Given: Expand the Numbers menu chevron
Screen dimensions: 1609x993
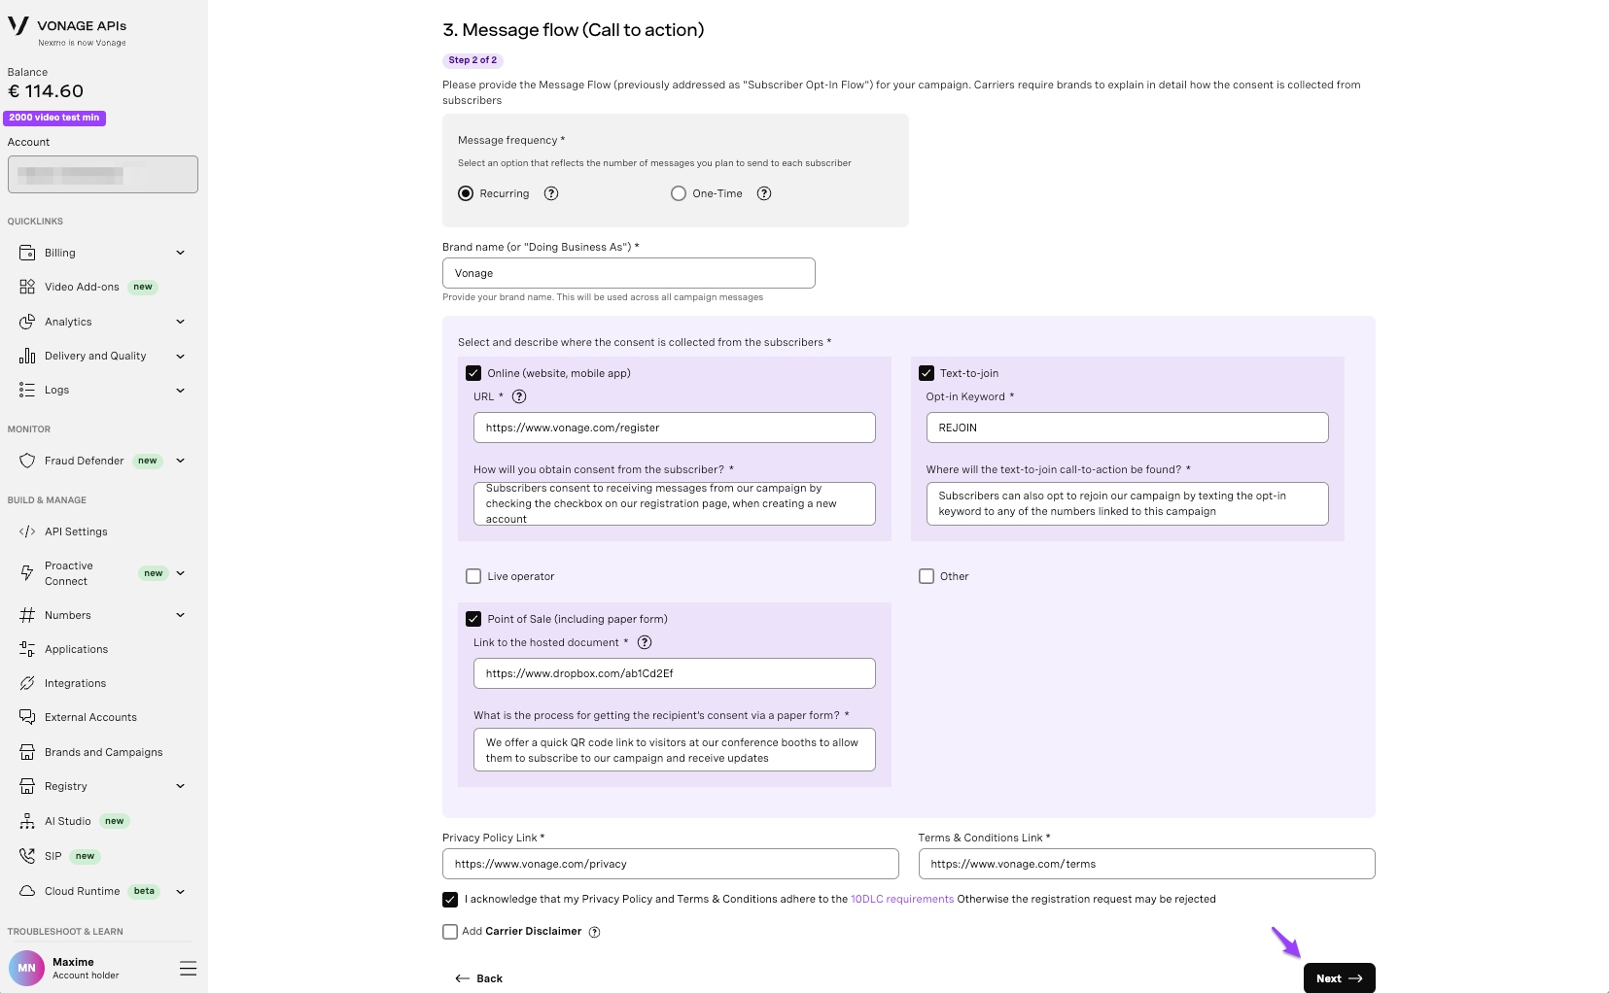Looking at the screenshot, I should tap(180, 615).
